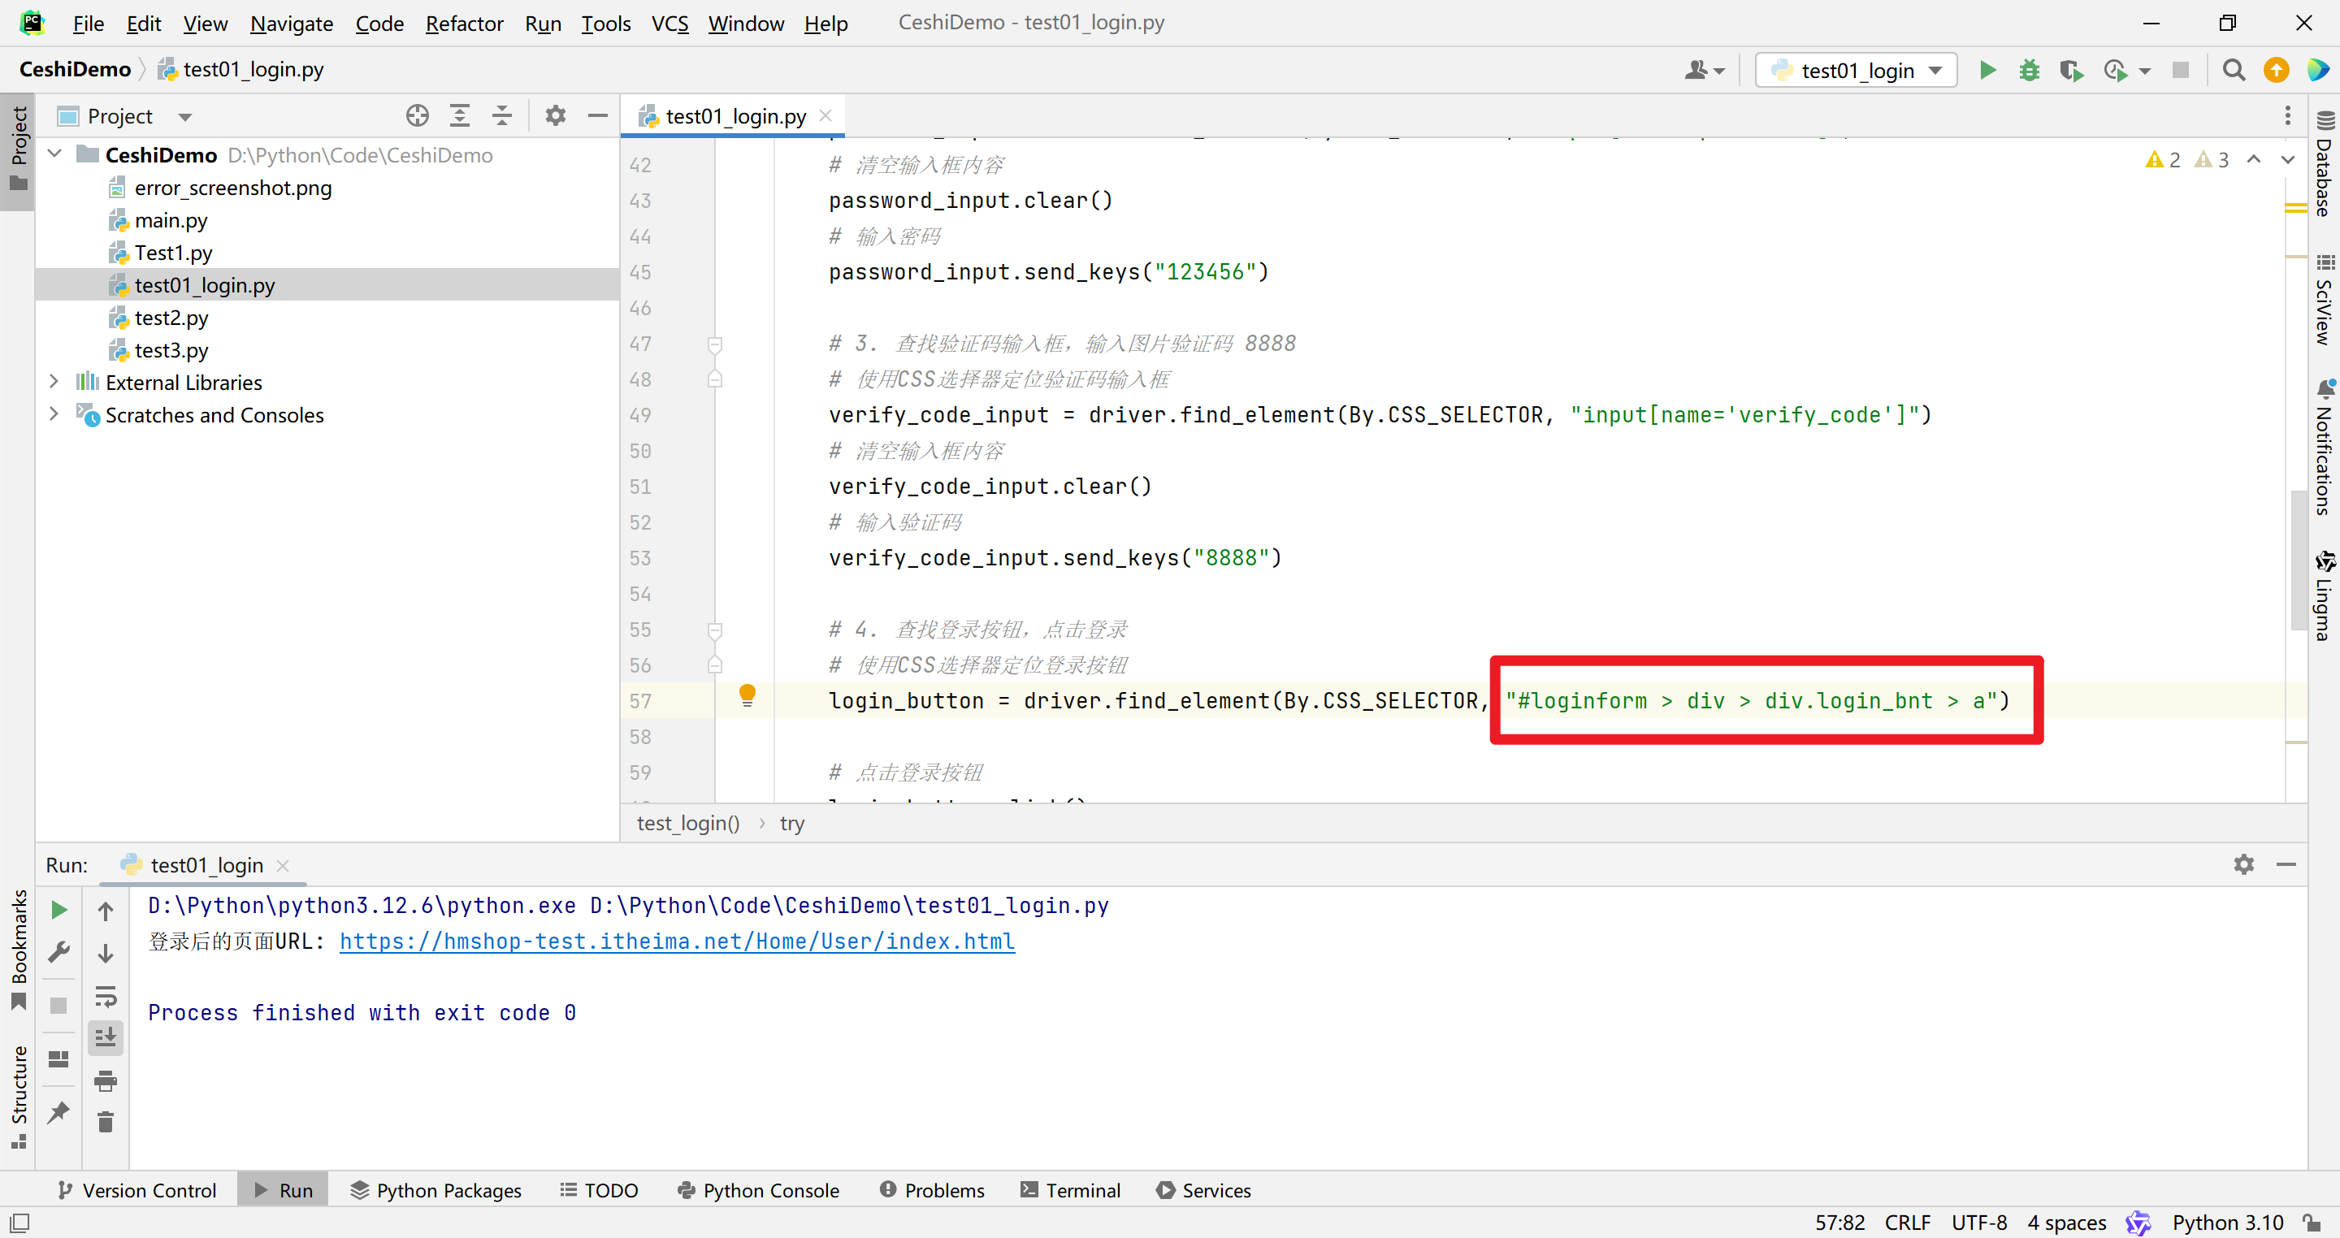This screenshot has width=2340, height=1238.
Task: Run with coverage shield icon
Action: (x=2071, y=70)
